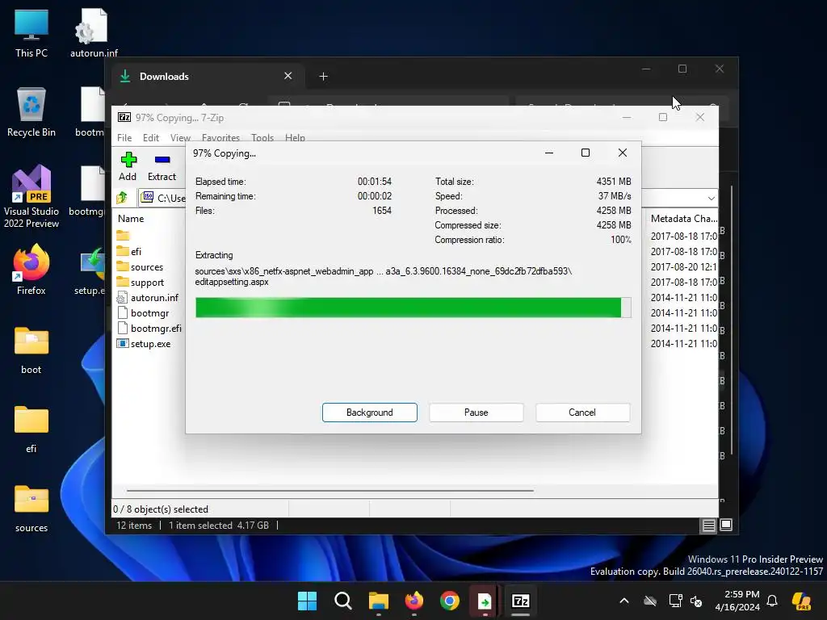
Task: Select Recycle Bin desktop icon
Action: coord(31,112)
